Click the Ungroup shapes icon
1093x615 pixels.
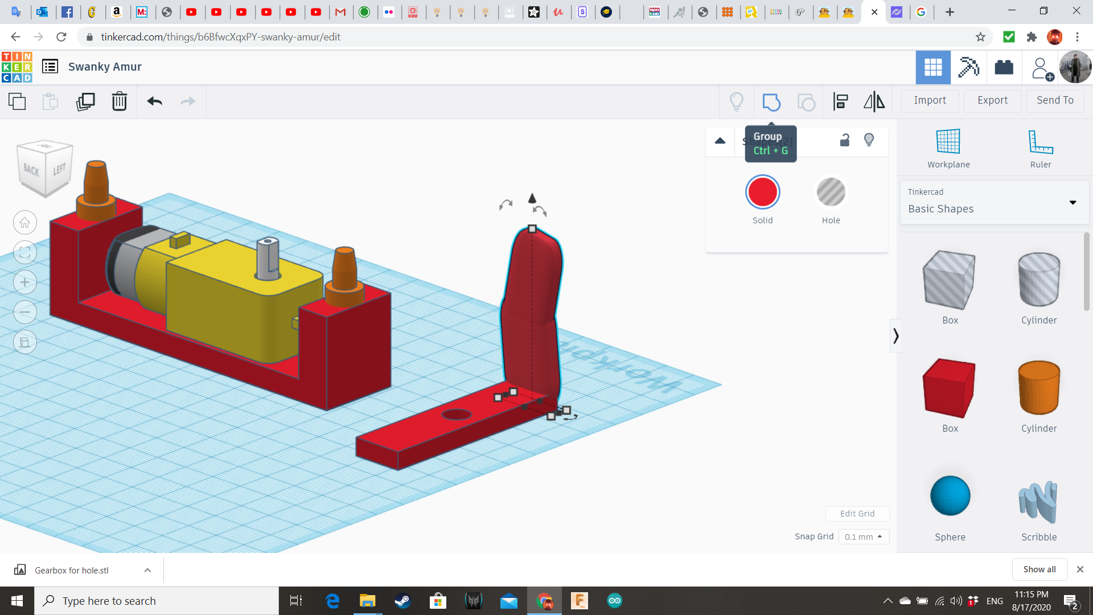tap(806, 102)
